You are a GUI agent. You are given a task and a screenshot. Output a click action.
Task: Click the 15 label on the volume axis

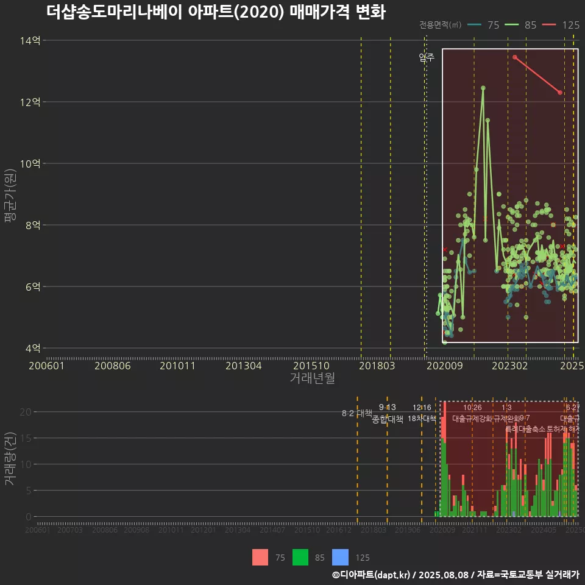pyautogui.click(x=26, y=438)
